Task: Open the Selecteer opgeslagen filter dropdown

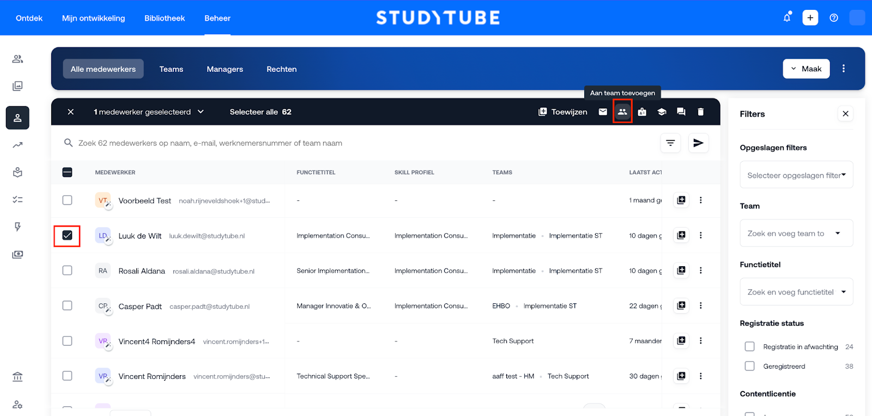Action: 796,175
